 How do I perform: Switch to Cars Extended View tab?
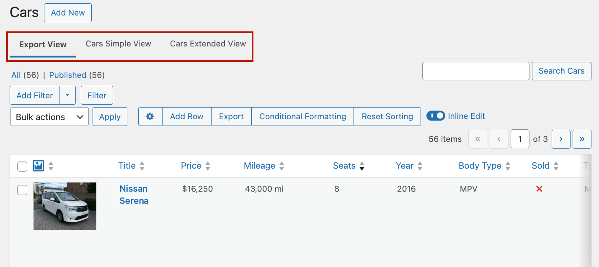208,44
